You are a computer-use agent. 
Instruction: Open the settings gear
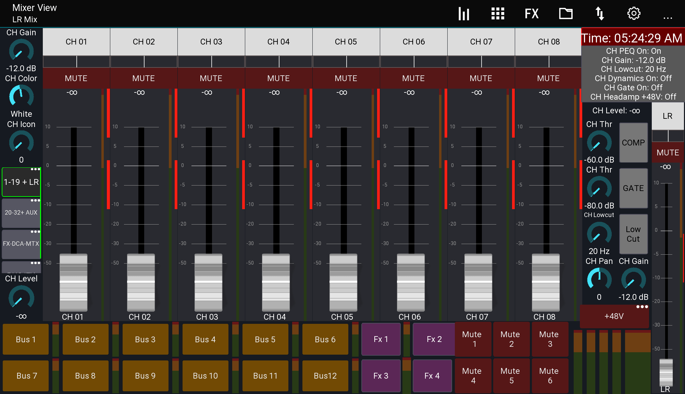[633, 14]
